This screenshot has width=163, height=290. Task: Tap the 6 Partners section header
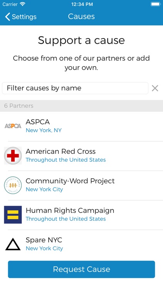(x=81, y=106)
